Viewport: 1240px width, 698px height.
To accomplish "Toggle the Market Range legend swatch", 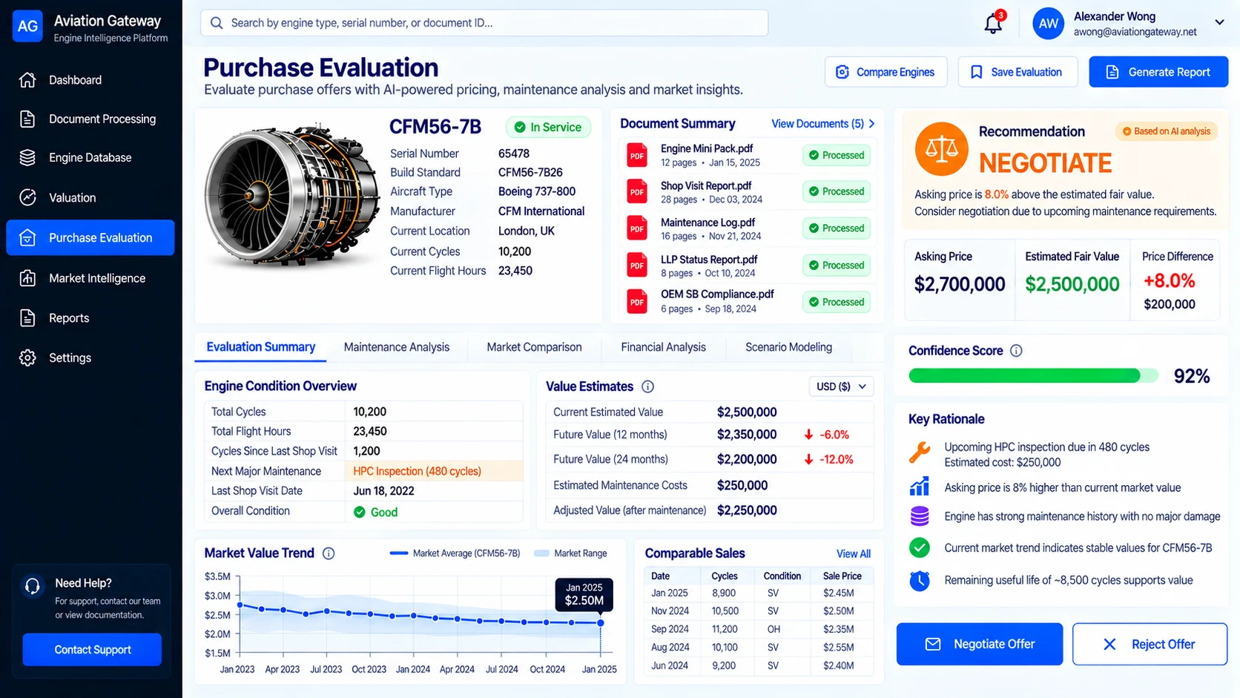I will click(x=541, y=553).
